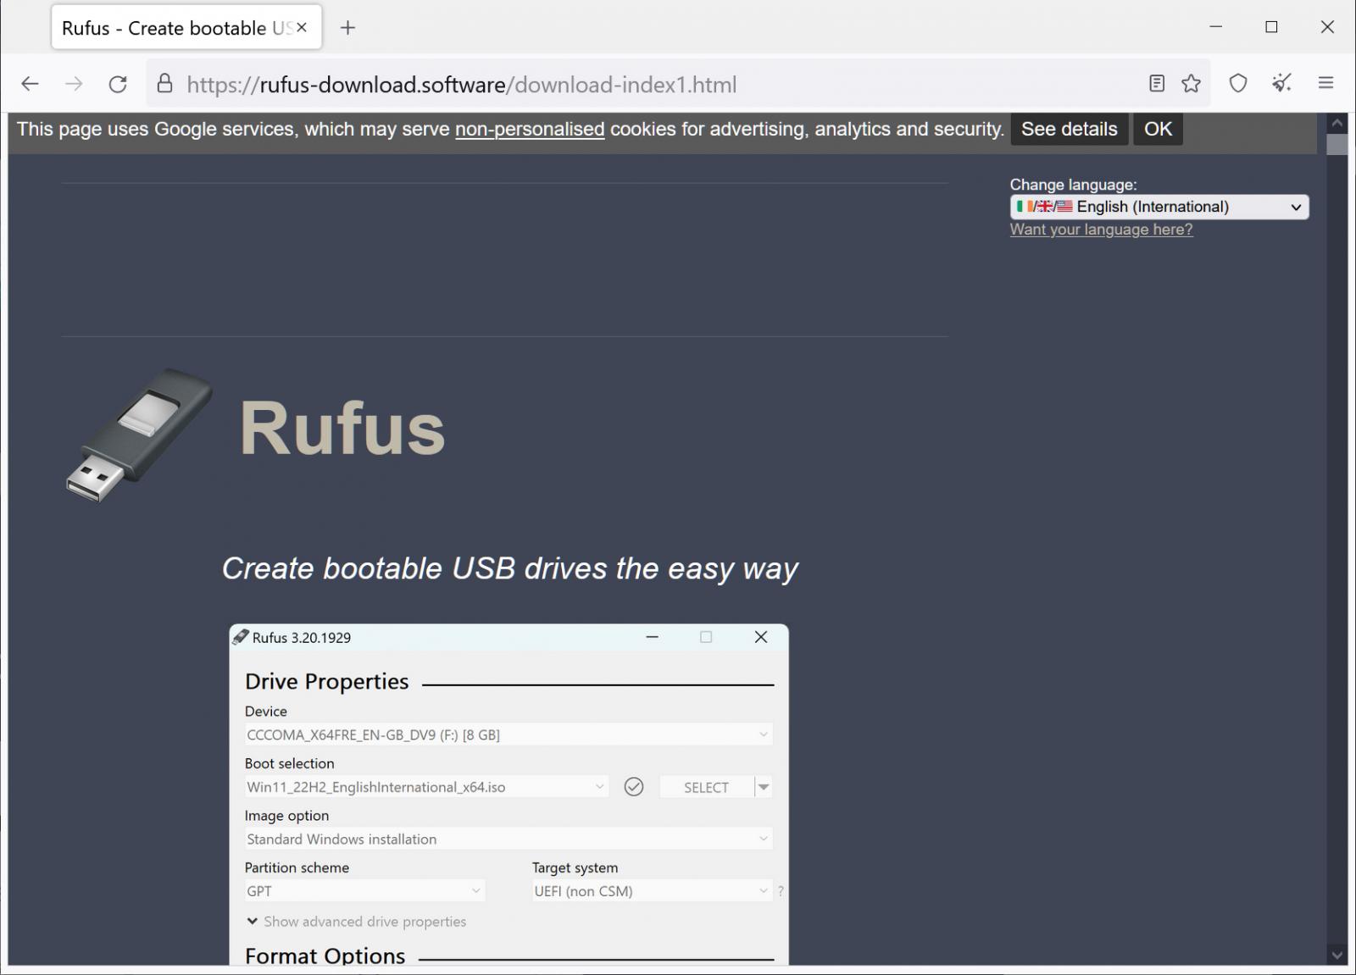The width and height of the screenshot is (1356, 975).
Task: Click the Rufus heading text
Action: [x=342, y=428]
